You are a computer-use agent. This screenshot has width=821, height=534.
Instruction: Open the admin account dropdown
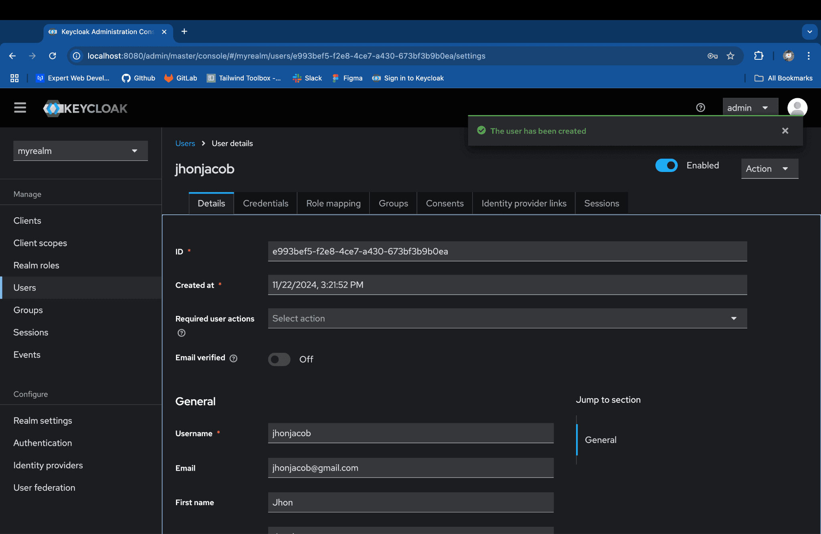pyautogui.click(x=750, y=107)
